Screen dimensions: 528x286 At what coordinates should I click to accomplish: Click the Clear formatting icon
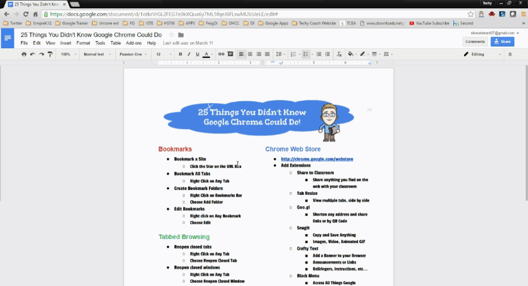click(x=339, y=54)
